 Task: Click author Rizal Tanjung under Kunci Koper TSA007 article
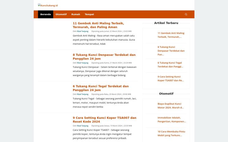tap(83, 126)
